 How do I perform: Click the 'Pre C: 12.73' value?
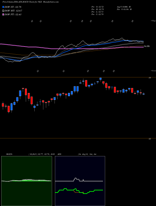click(x=98, y=14)
